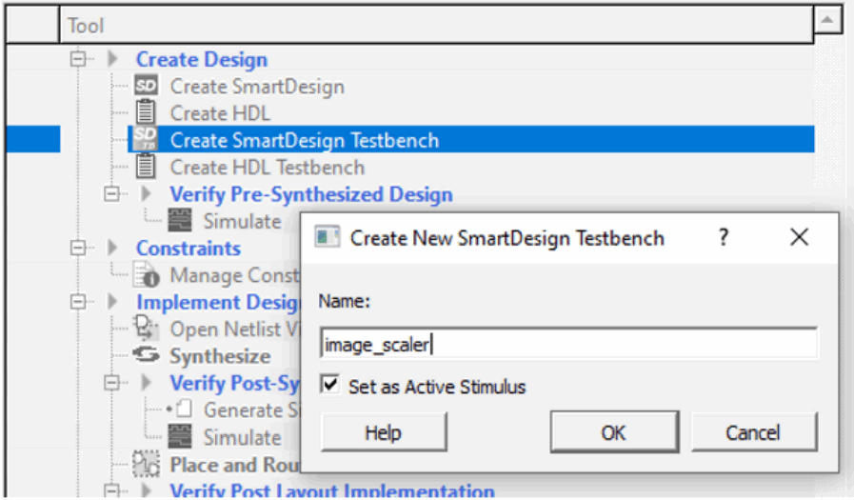Select Create SmartDesign in the tree

tap(257, 87)
